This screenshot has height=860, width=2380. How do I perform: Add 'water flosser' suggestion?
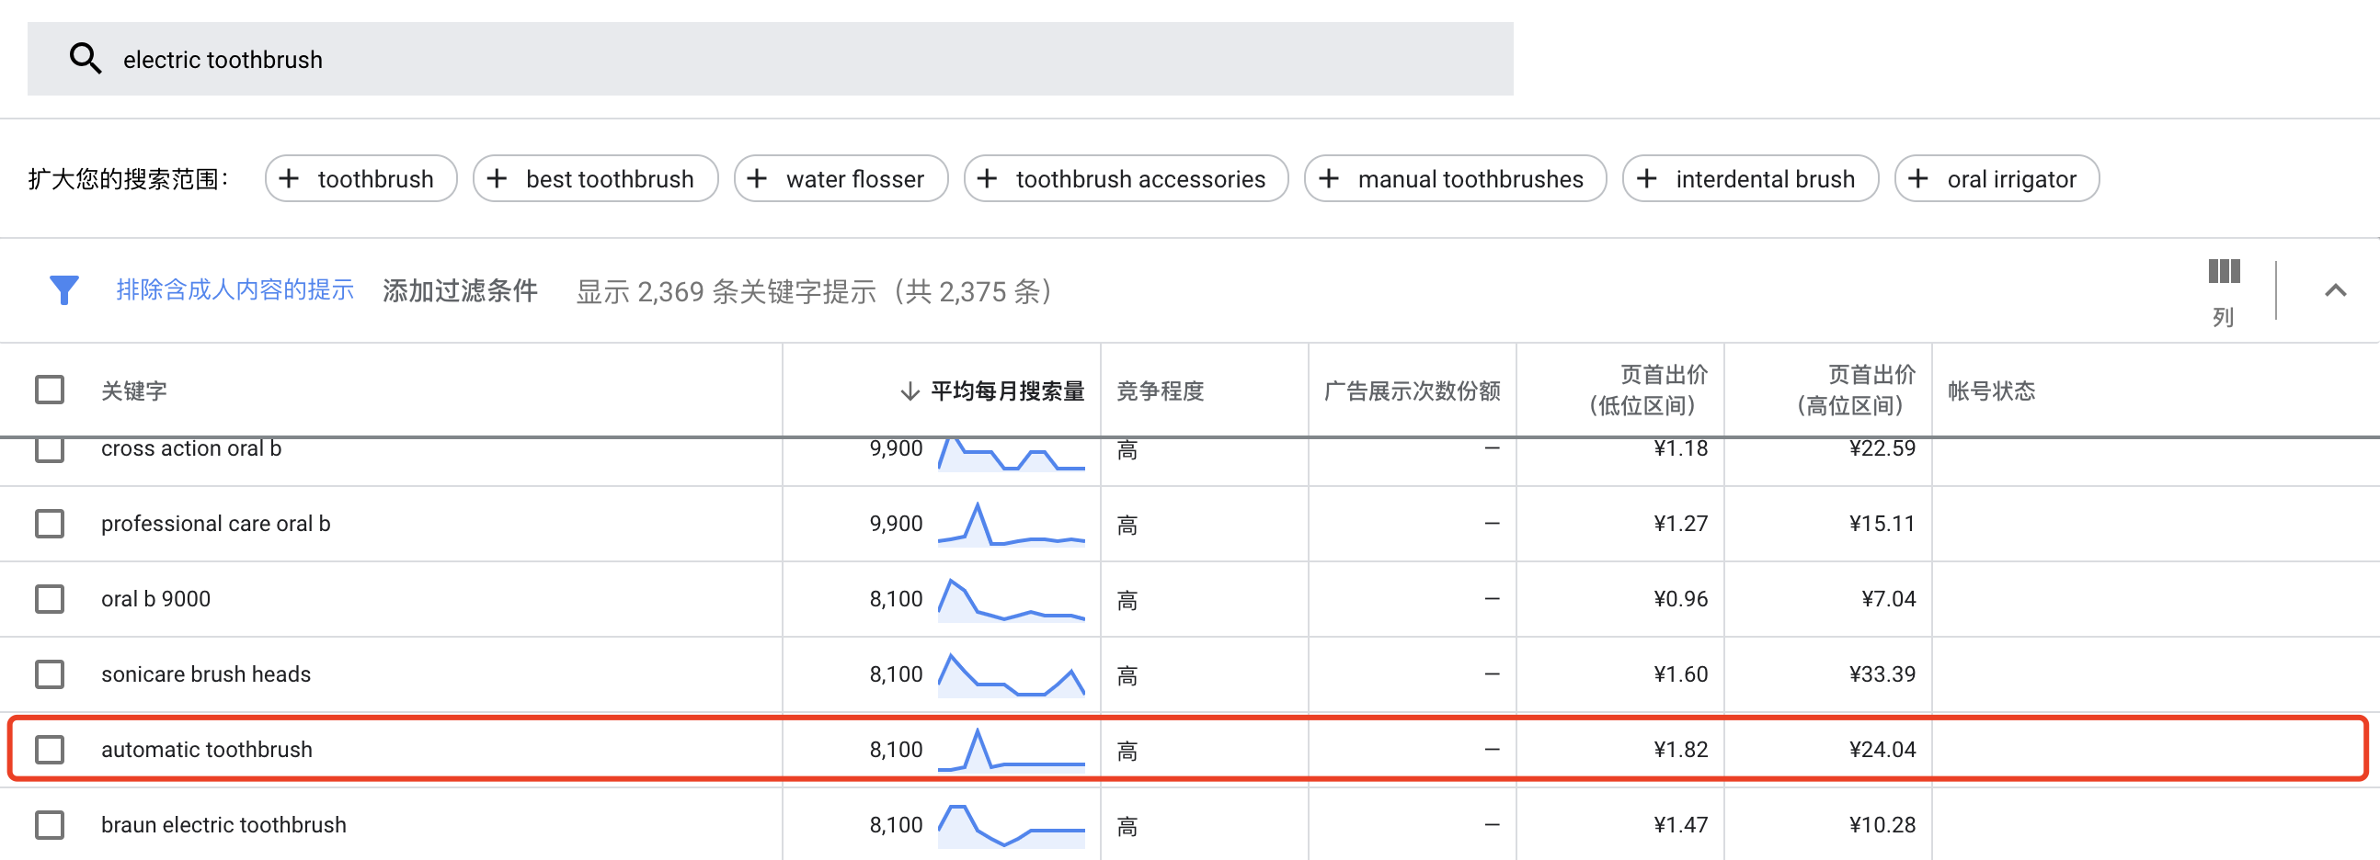(x=841, y=178)
